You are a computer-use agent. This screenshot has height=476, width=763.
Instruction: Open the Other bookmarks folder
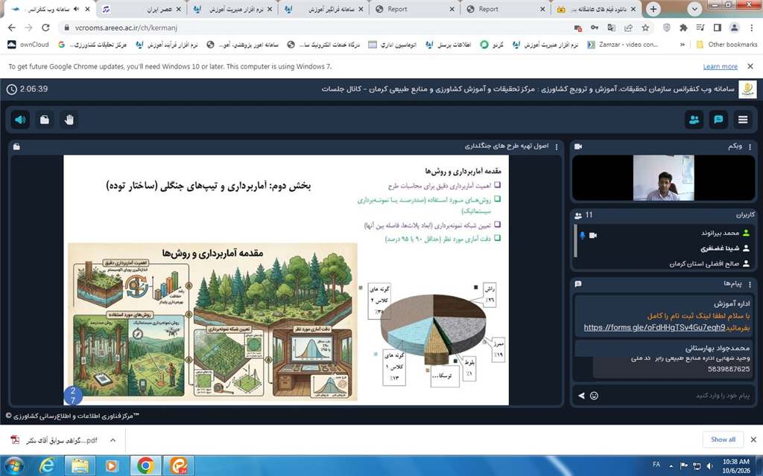pos(727,45)
